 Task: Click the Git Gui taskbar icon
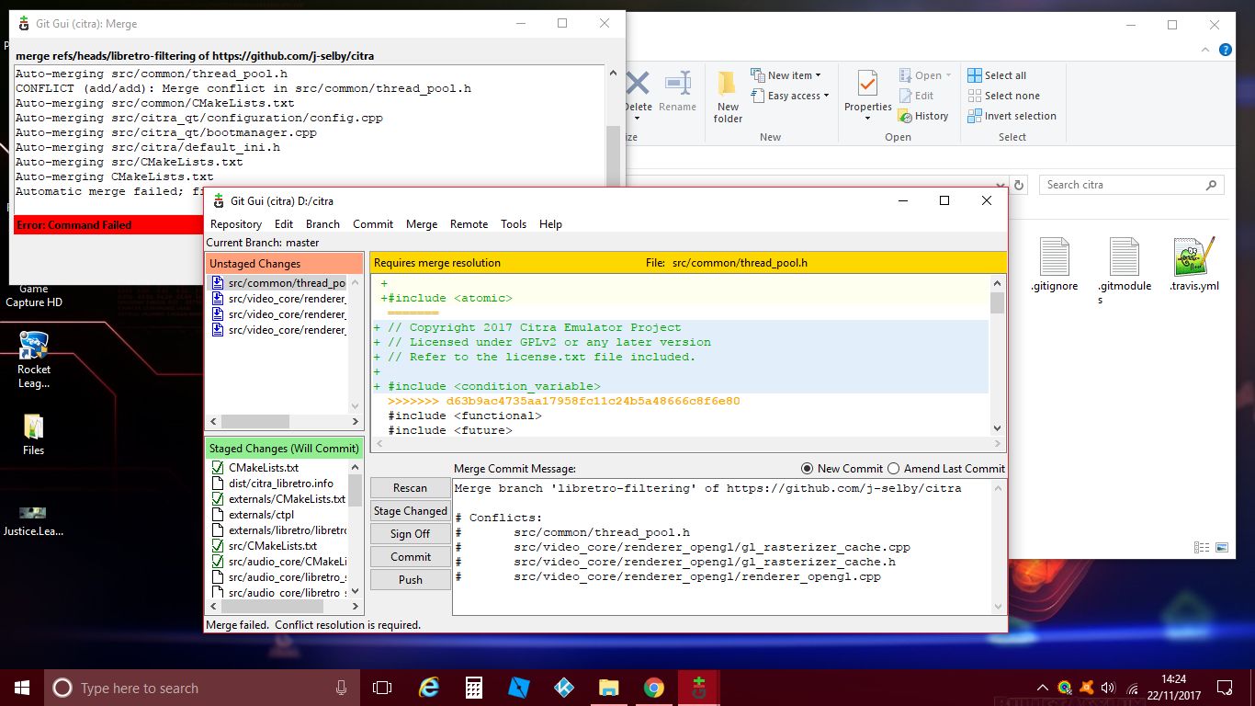click(698, 688)
